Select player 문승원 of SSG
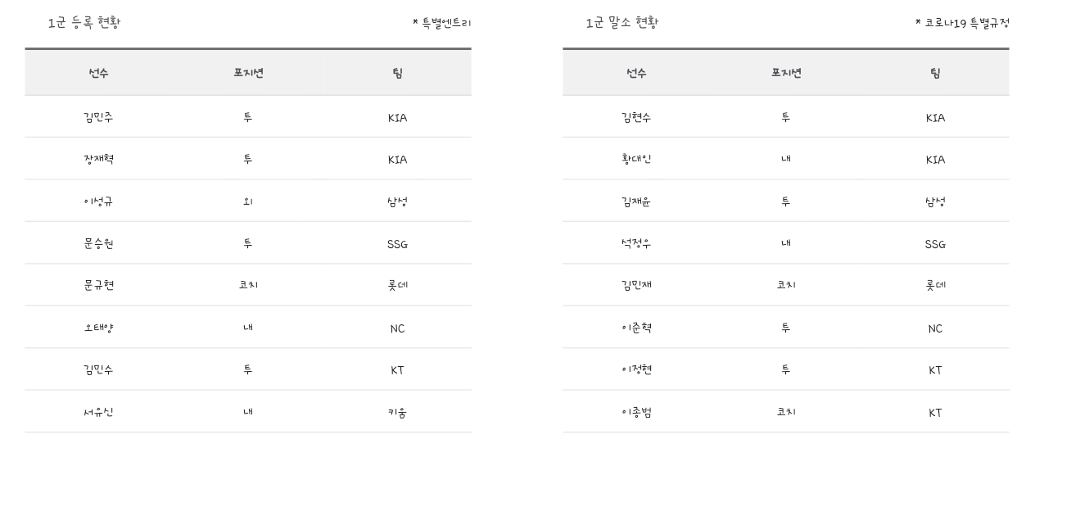 point(99,243)
